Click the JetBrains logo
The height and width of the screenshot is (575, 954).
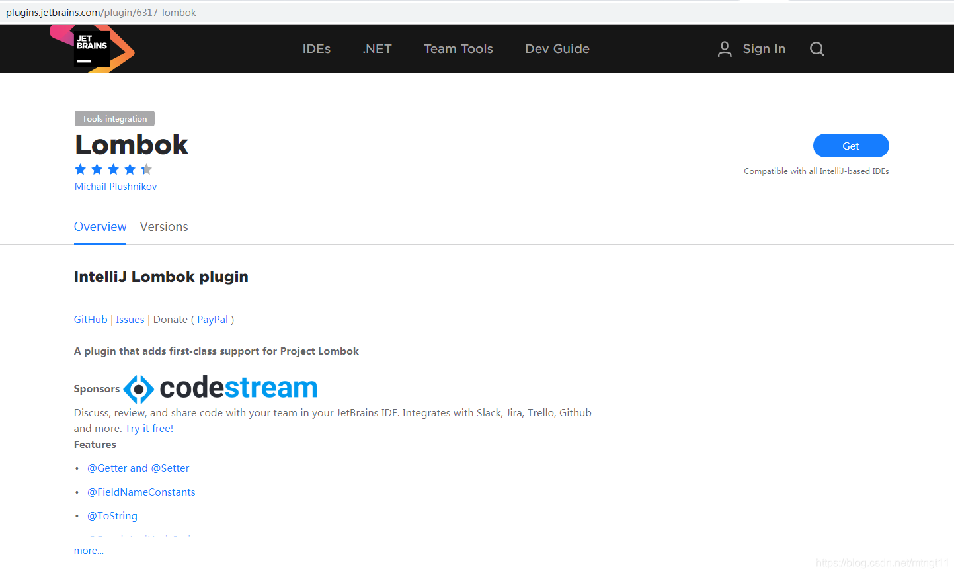tap(92, 49)
